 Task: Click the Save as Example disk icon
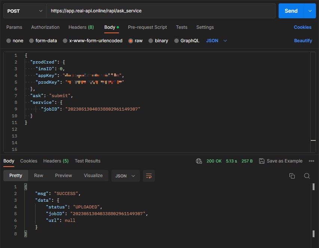point(262,161)
